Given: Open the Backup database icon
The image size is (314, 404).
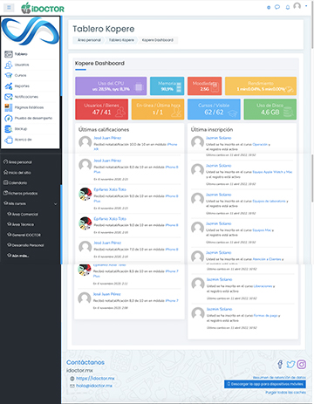Looking at the screenshot, I should 9,129.
